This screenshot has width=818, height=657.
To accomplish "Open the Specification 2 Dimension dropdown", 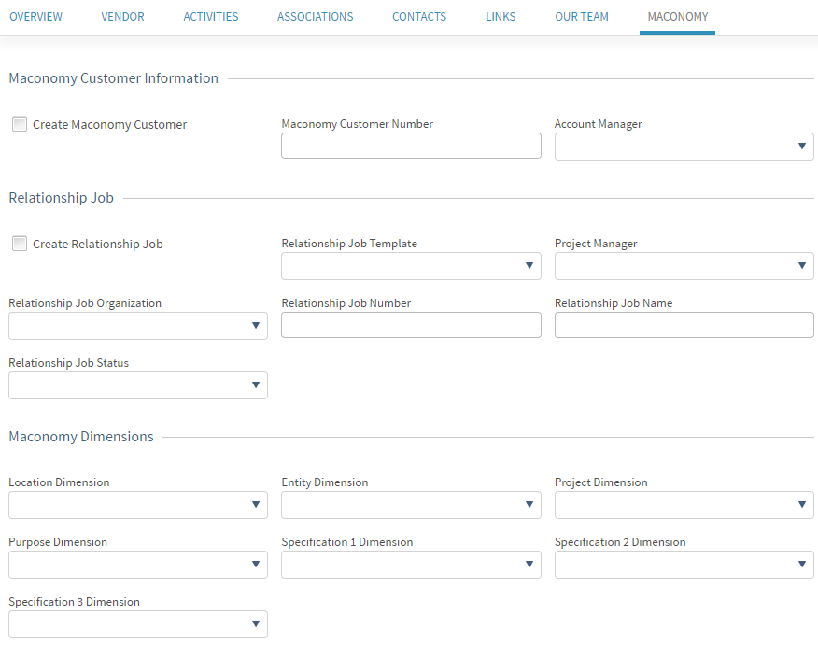I will click(684, 565).
